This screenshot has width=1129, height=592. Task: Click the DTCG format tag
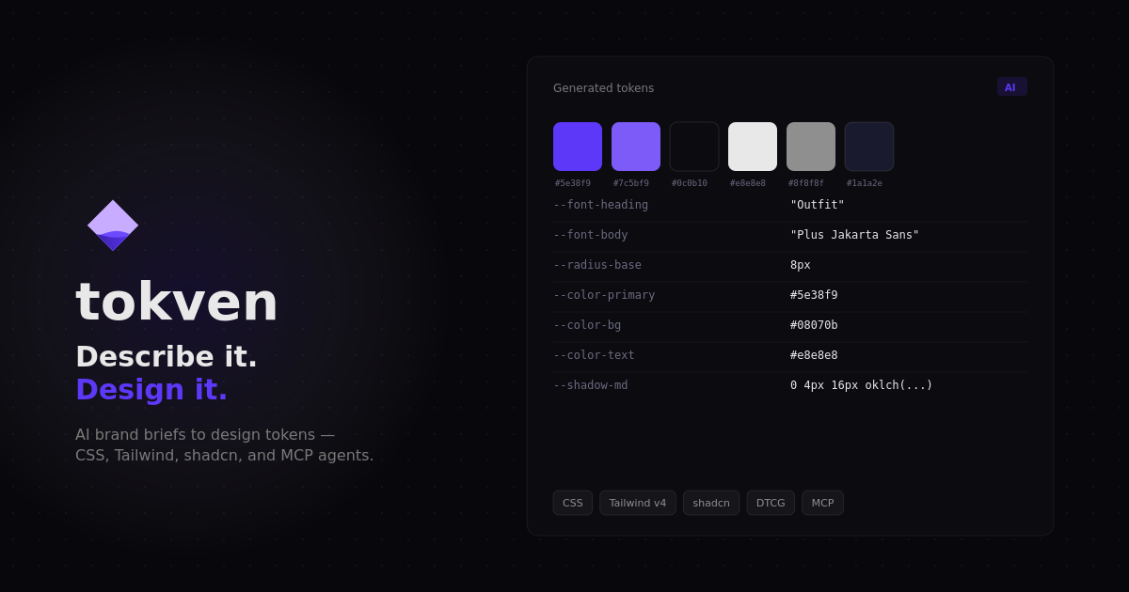click(771, 503)
